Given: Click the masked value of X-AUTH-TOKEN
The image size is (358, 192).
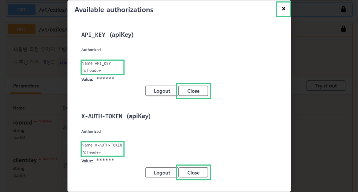Looking at the screenshot, I should 105,161.
